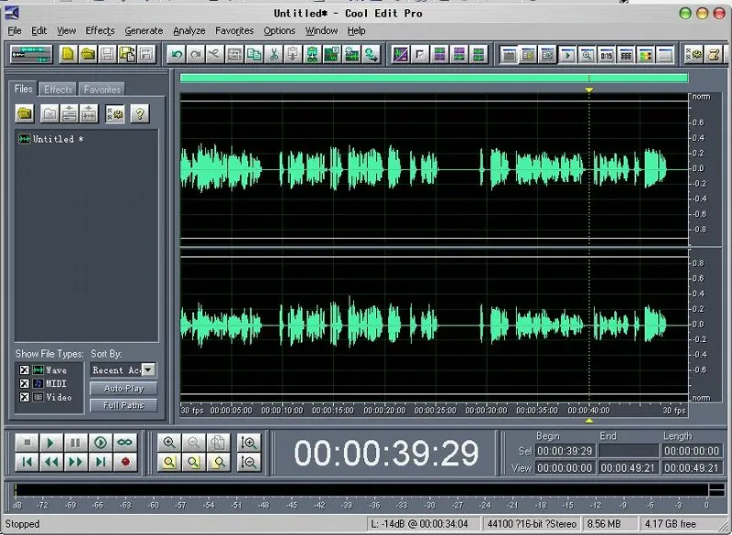This screenshot has width=732, height=535.
Task: Zoom in horizontally with plus magnifier
Action: pos(169,443)
